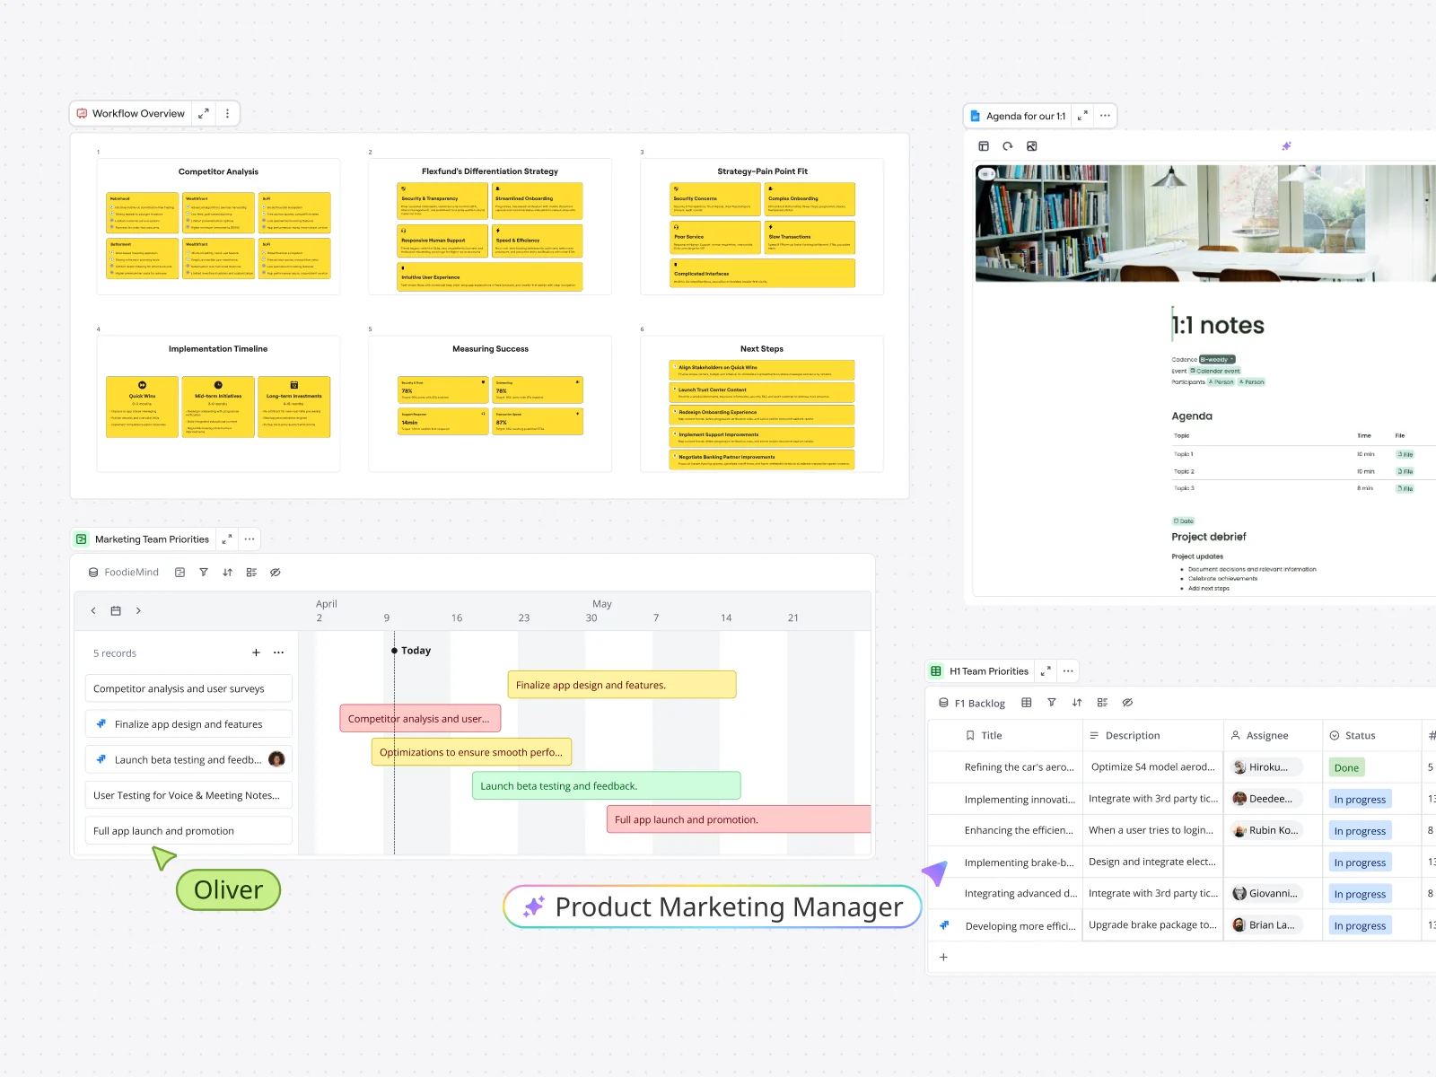
Task: Click the Status column header
Action: 1371,735
